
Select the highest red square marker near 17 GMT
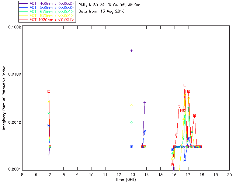(185, 85)
